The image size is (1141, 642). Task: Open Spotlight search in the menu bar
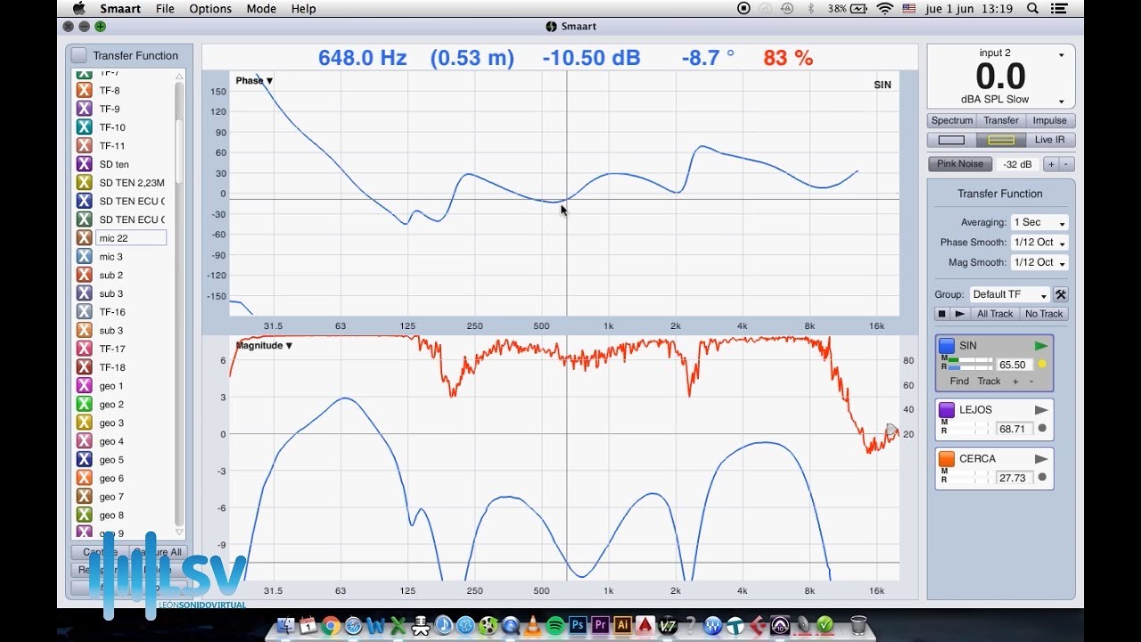point(1032,9)
